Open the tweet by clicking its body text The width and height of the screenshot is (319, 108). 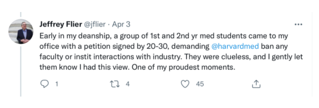[171, 52]
